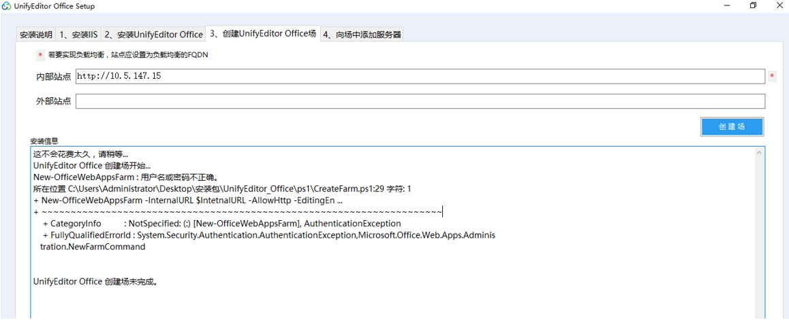This screenshot has height=320, width=789.
Task: Open the 安装说明 tab
Action: [35, 35]
